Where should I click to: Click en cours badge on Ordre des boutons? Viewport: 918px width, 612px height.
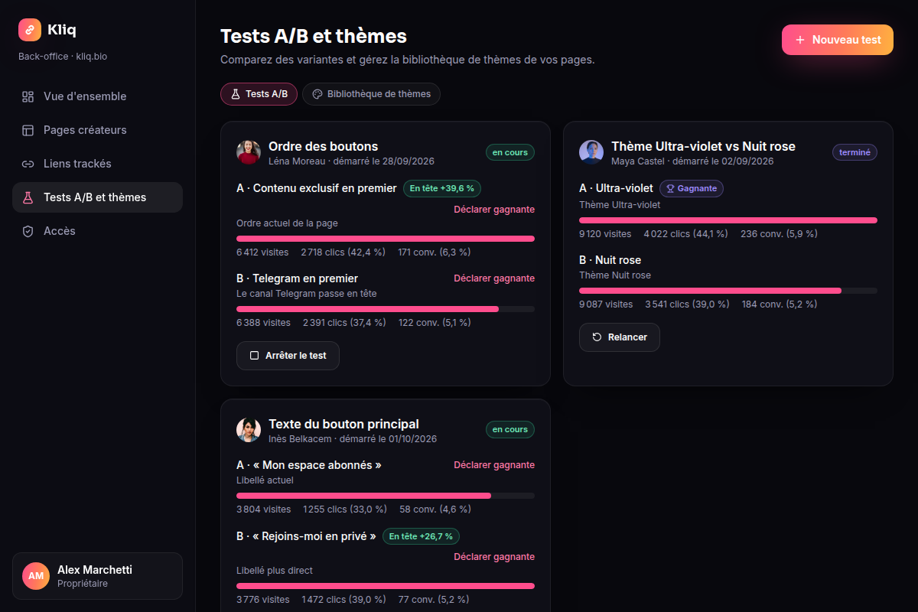tap(510, 152)
